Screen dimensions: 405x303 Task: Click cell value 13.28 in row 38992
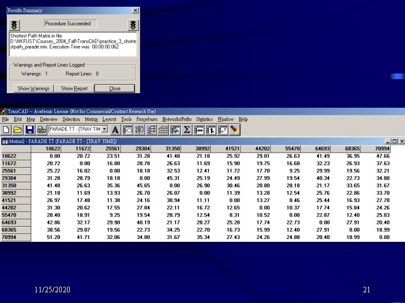tap(263, 193)
